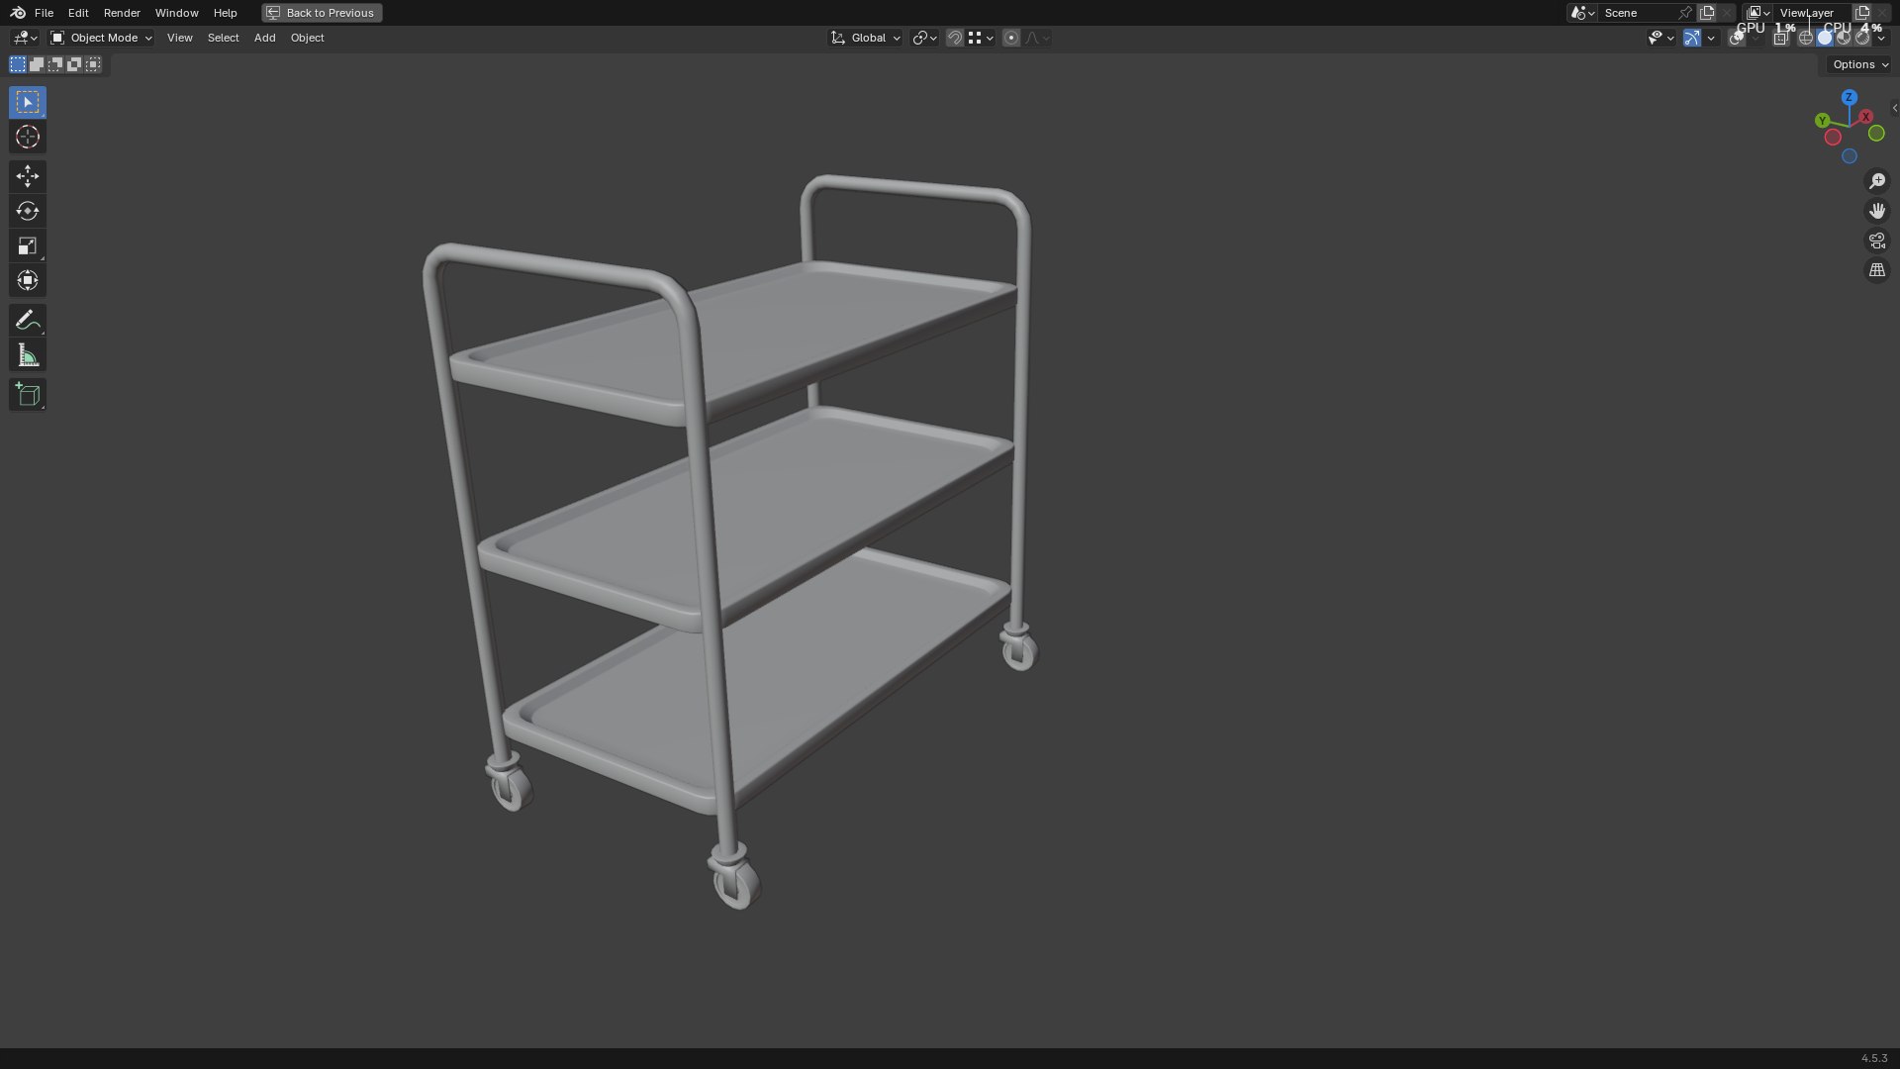Click the new scene icon beside Scene

(x=1707, y=13)
